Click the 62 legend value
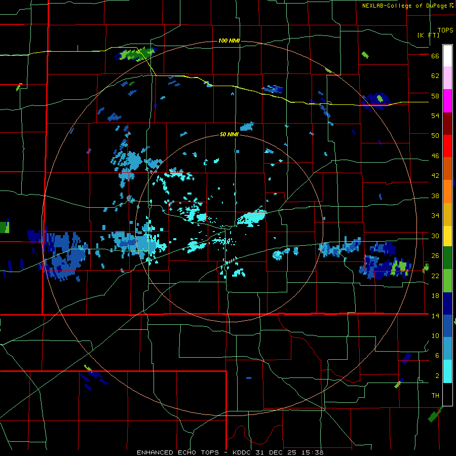 tap(435, 76)
